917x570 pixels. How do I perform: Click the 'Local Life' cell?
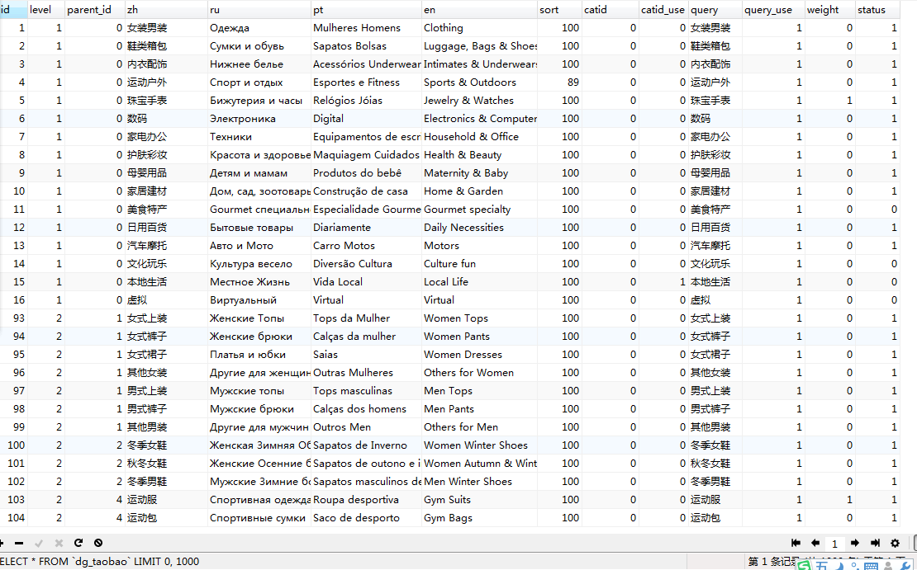pyautogui.click(x=479, y=281)
